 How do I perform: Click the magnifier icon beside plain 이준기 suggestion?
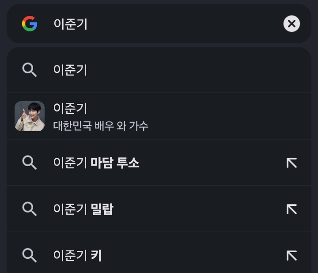(30, 70)
